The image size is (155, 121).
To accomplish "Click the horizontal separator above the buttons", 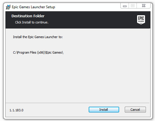I will [77, 103].
